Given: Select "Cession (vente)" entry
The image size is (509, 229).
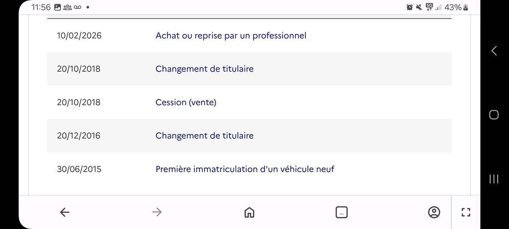Looking at the screenshot, I should (x=186, y=102).
